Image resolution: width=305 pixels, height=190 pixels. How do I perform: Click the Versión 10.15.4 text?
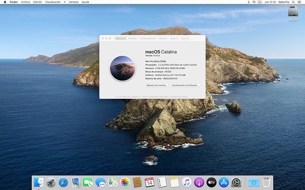click(x=152, y=56)
